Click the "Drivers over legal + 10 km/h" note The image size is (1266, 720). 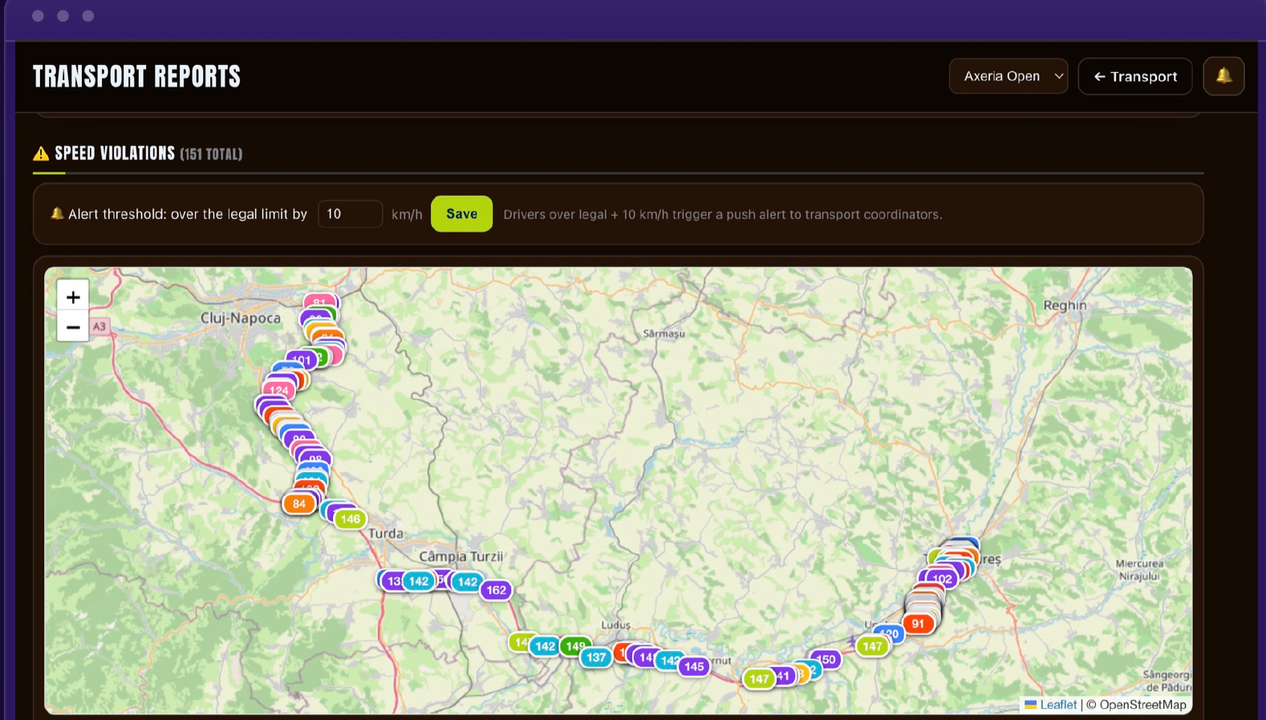[722, 214]
